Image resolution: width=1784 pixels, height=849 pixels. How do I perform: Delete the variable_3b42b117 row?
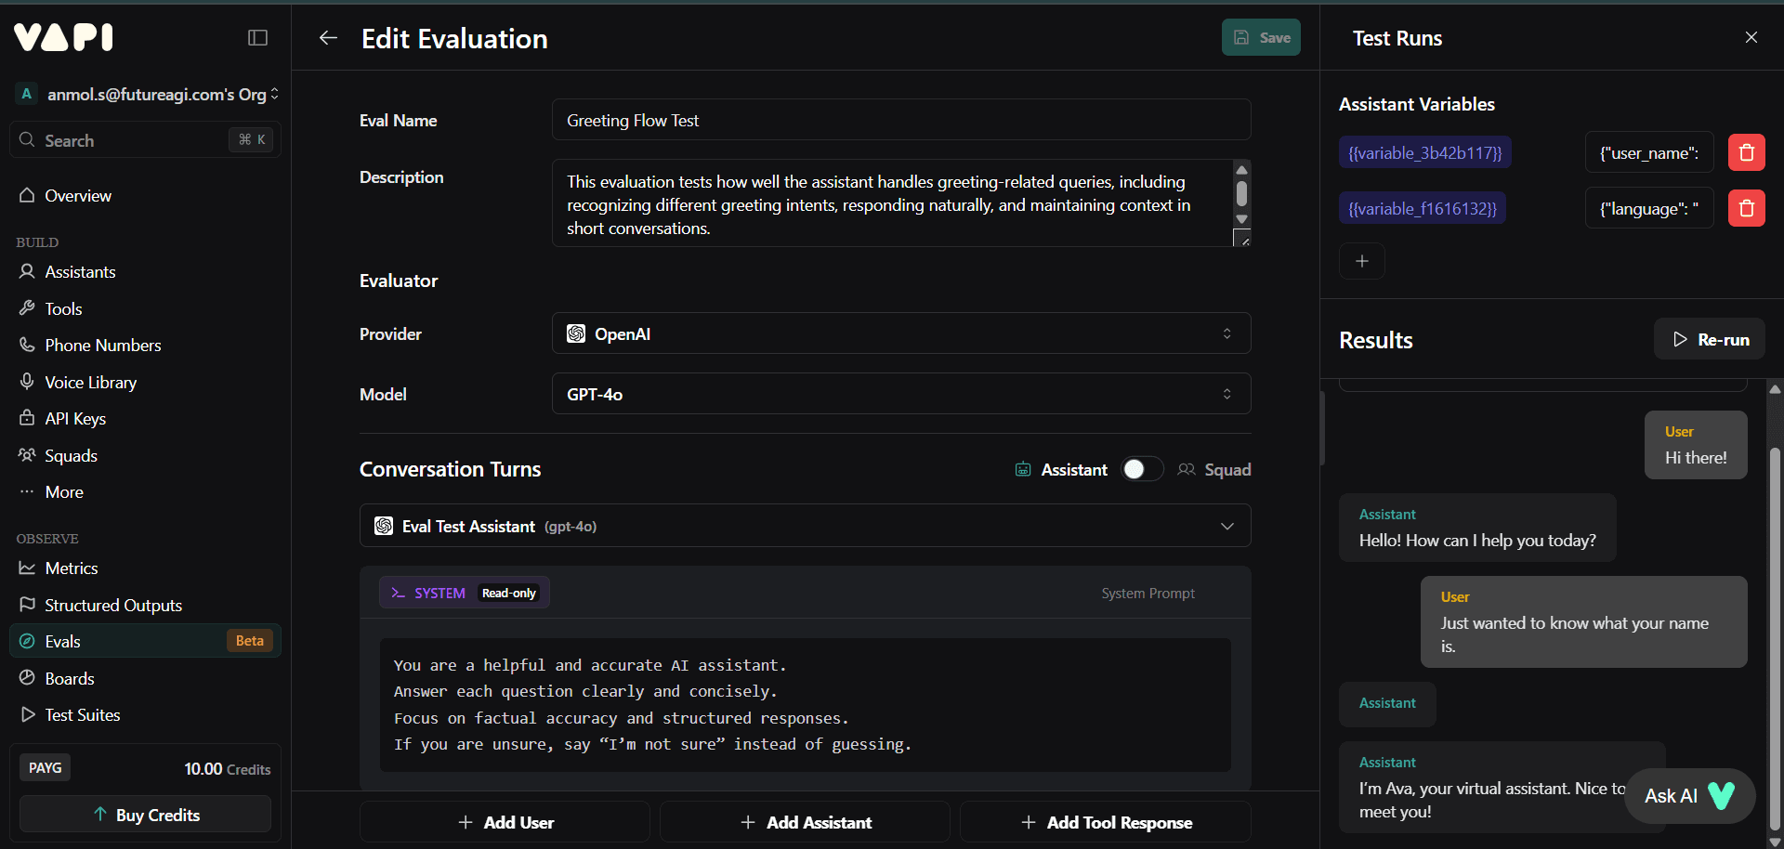(x=1747, y=152)
